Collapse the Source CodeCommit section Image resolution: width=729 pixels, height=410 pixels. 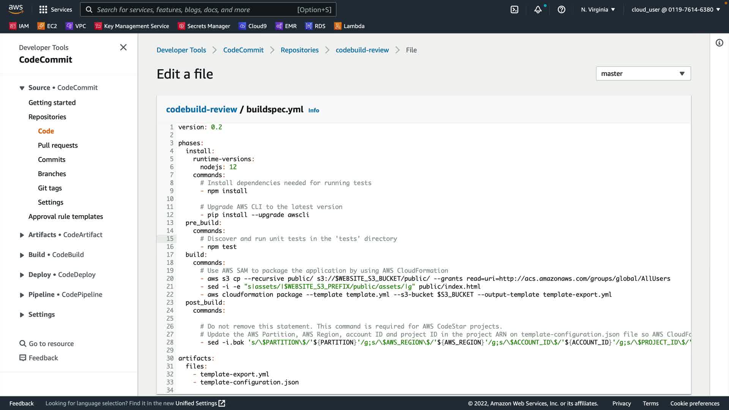click(x=22, y=88)
